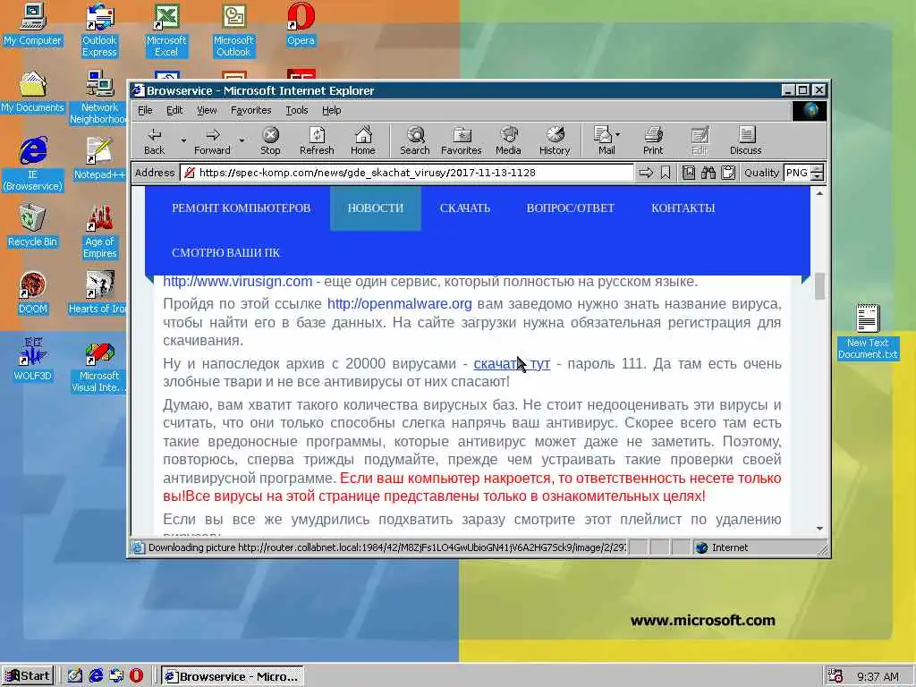
Task: Select the Notepad++ desktop icon
Action: (x=99, y=159)
